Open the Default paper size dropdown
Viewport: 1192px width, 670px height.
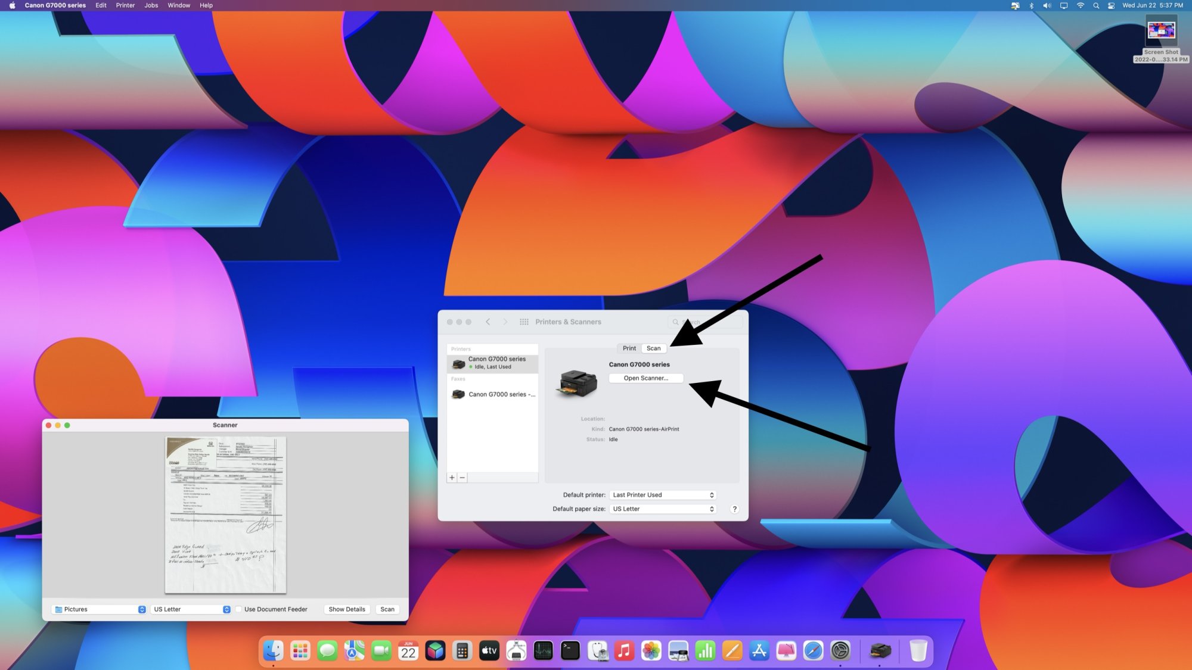click(x=663, y=509)
